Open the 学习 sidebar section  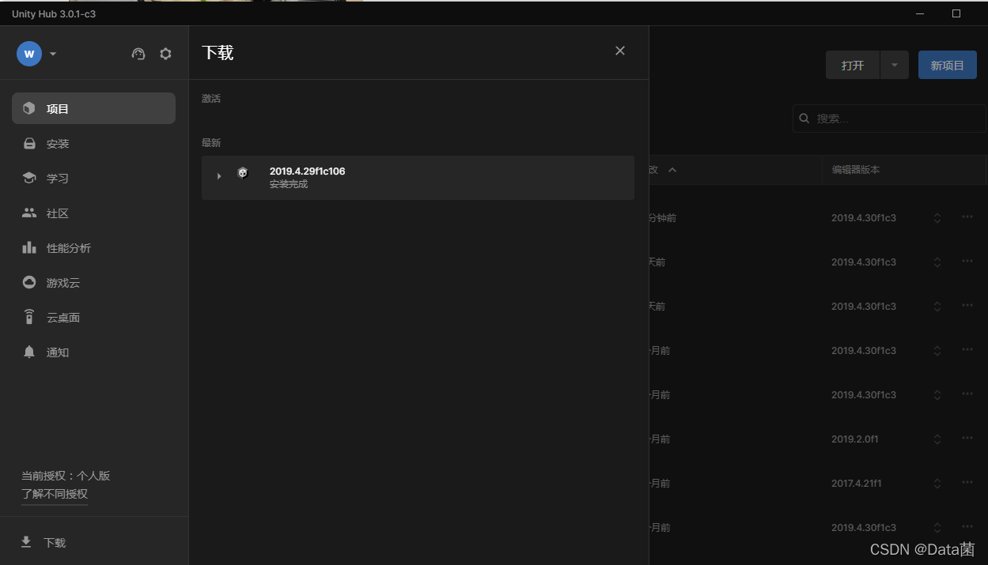point(93,178)
